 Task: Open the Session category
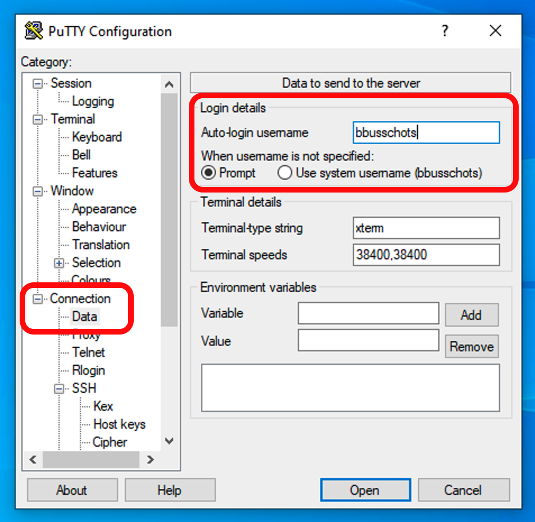point(71,83)
